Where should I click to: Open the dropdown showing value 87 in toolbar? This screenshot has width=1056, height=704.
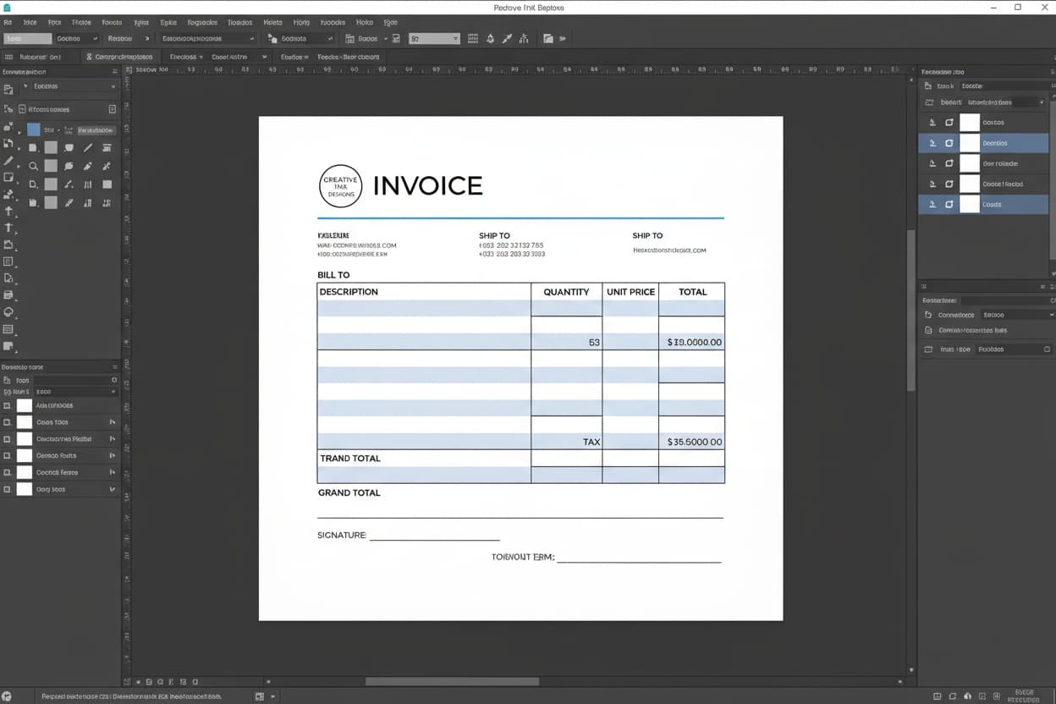[434, 39]
